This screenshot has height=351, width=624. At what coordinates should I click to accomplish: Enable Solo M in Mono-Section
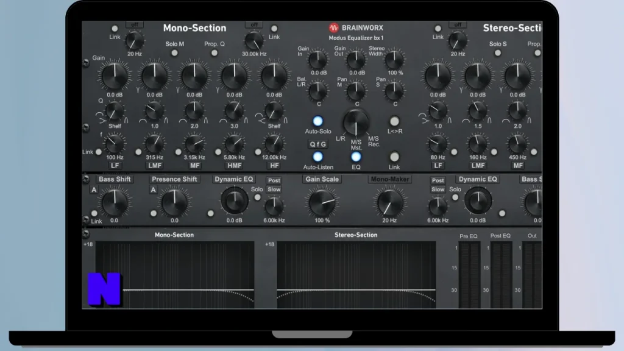coord(174,53)
